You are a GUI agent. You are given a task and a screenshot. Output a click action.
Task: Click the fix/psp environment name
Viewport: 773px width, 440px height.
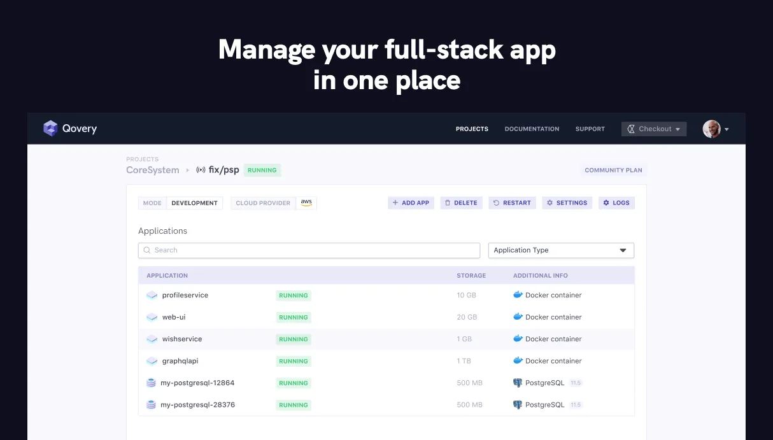coord(223,170)
